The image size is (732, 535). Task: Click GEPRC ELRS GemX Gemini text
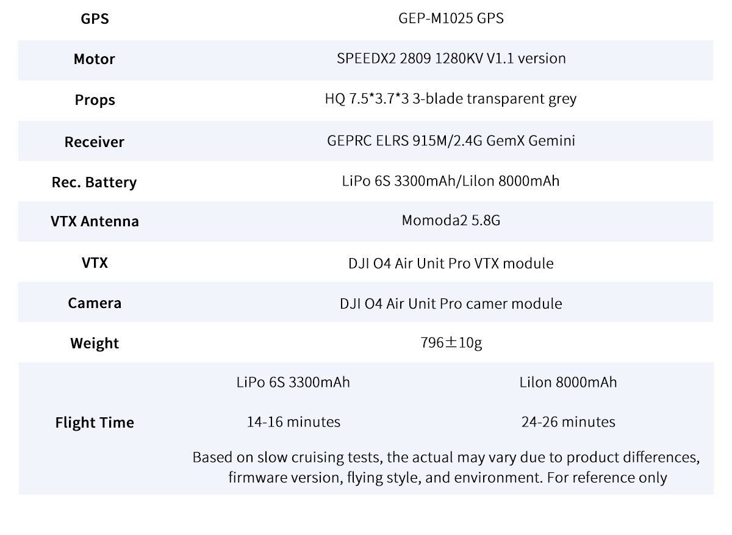pyautogui.click(x=451, y=141)
